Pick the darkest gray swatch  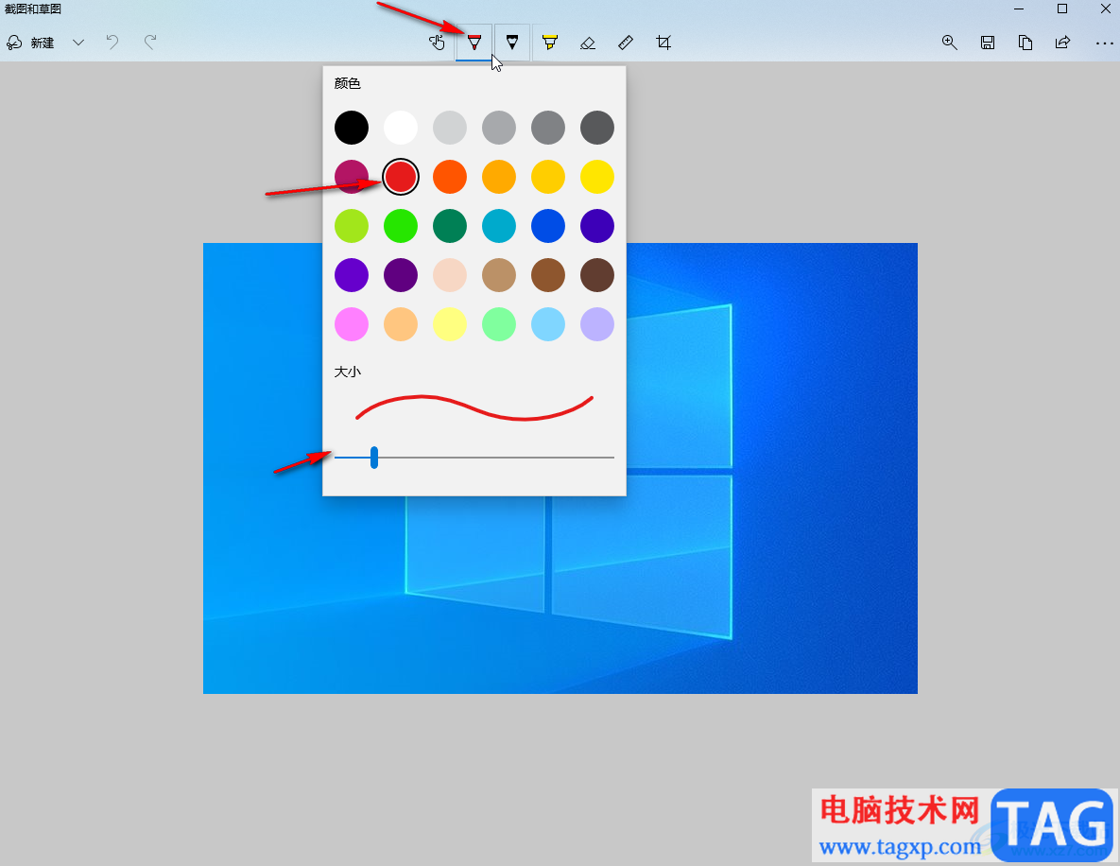pos(597,128)
